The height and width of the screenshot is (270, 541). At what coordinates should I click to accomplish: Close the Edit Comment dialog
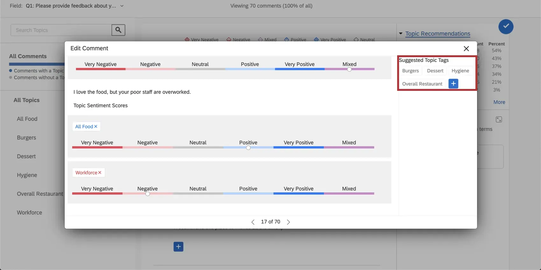[x=466, y=49]
